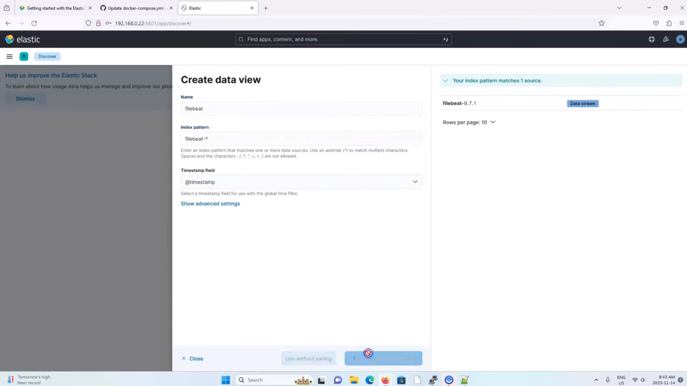
Task: Open the Timestamp field dropdown
Action: [x=302, y=182]
